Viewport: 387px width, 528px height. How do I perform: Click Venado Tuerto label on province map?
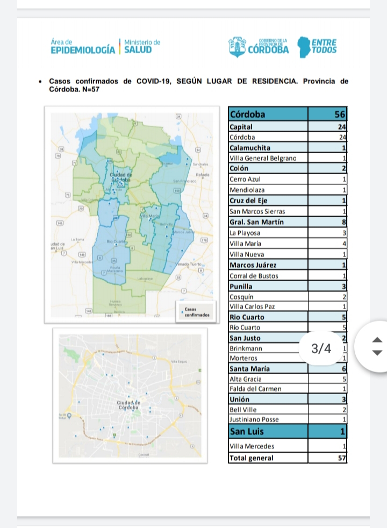click(189, 265)
